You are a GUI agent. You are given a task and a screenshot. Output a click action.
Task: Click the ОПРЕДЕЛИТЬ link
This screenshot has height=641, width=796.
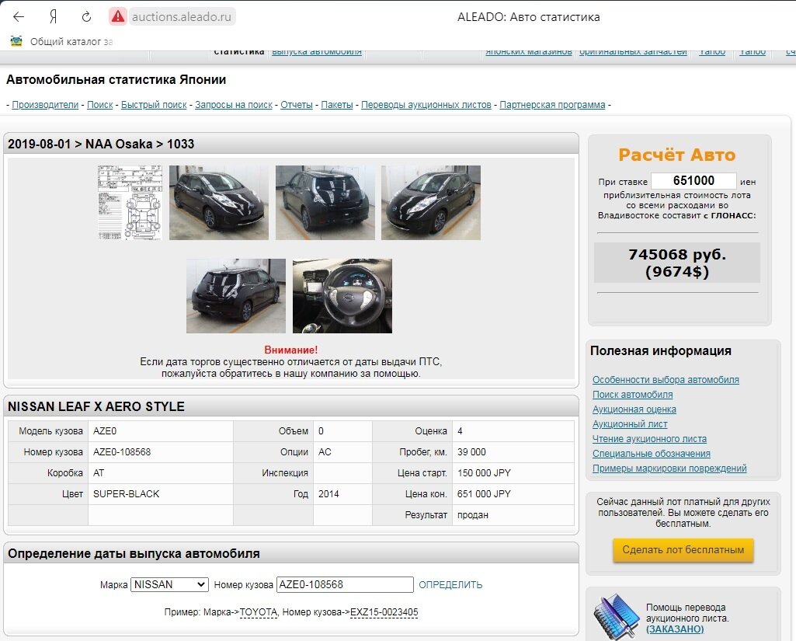coord(450,585)
